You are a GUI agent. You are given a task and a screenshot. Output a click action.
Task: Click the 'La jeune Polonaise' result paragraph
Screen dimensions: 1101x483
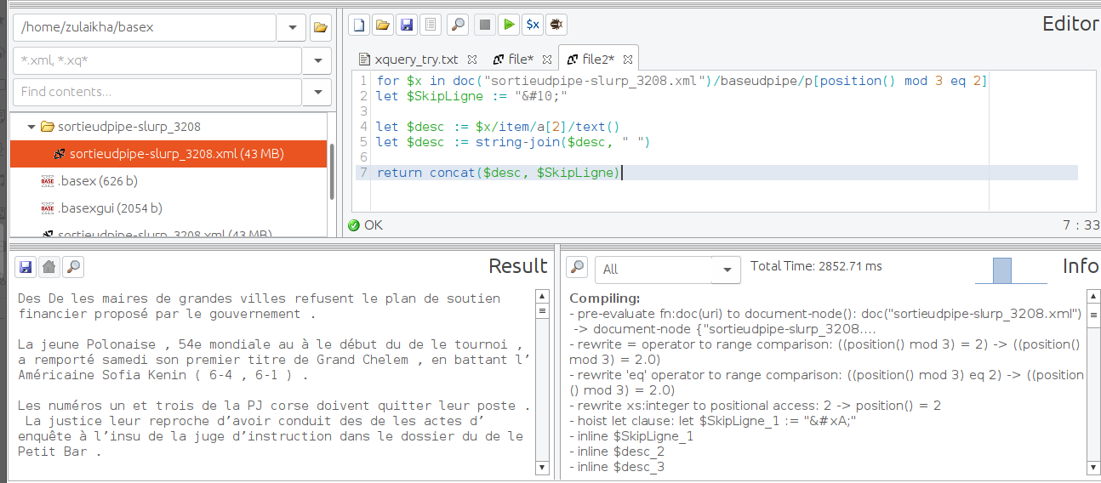pyautogui.click(x=274, y=360)
